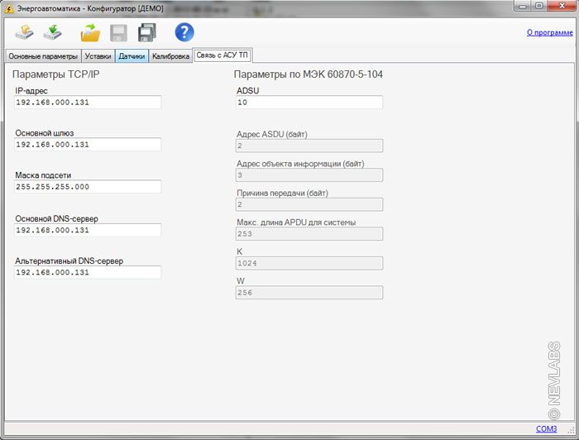Click the double floppy save-all icon
The image size is (579, 440).
147,32
